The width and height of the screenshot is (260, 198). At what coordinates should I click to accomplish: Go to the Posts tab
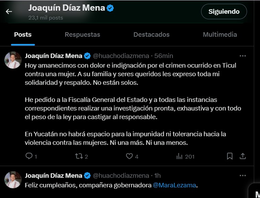point(23,34)
